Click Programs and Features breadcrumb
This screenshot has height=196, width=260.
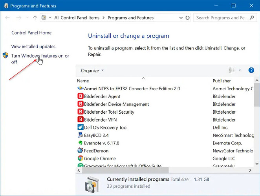130,18
